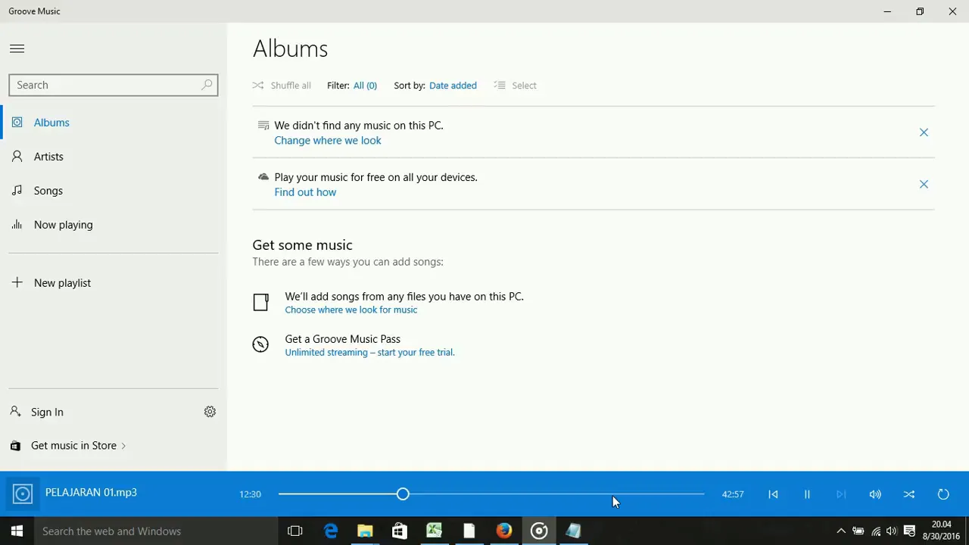This screenshot has width=969, height=545.
Task: Open the Windows Start menu
Action: coord(17,531)
